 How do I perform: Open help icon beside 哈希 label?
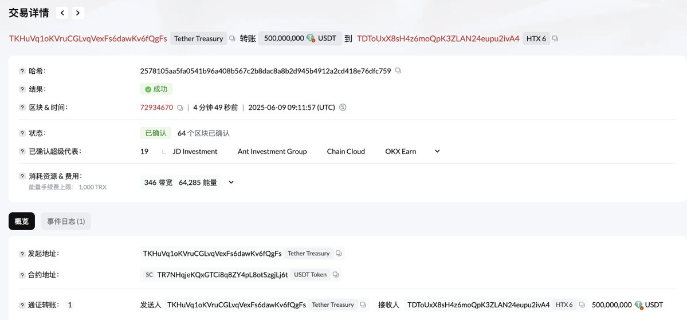point(22,71)
